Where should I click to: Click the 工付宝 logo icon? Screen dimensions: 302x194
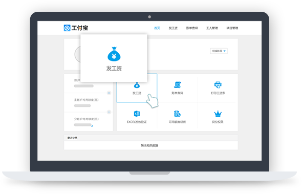[x=67, y=28]
